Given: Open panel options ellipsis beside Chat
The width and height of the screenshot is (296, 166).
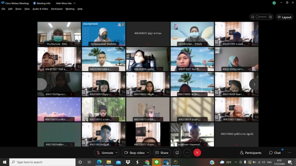Looking at the screenshot, I should pos(289,153).
